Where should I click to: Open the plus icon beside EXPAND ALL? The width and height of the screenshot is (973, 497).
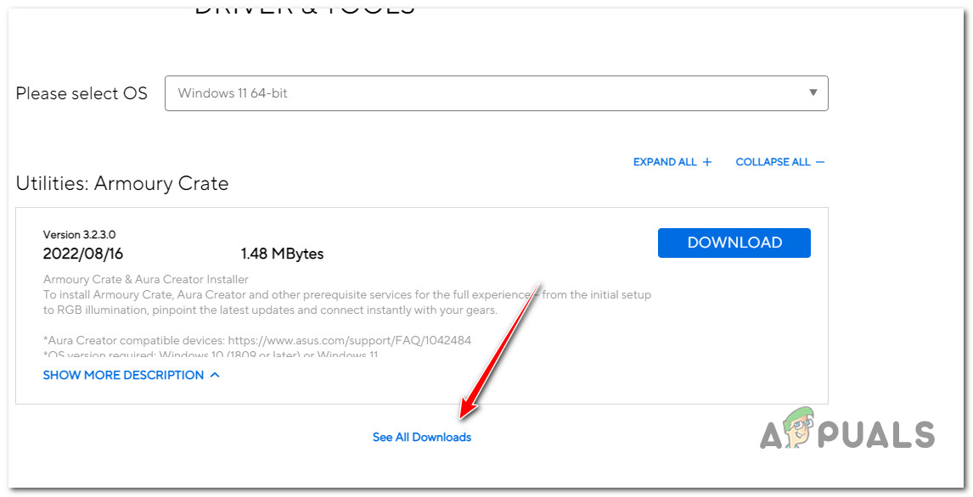pos(706,161)
